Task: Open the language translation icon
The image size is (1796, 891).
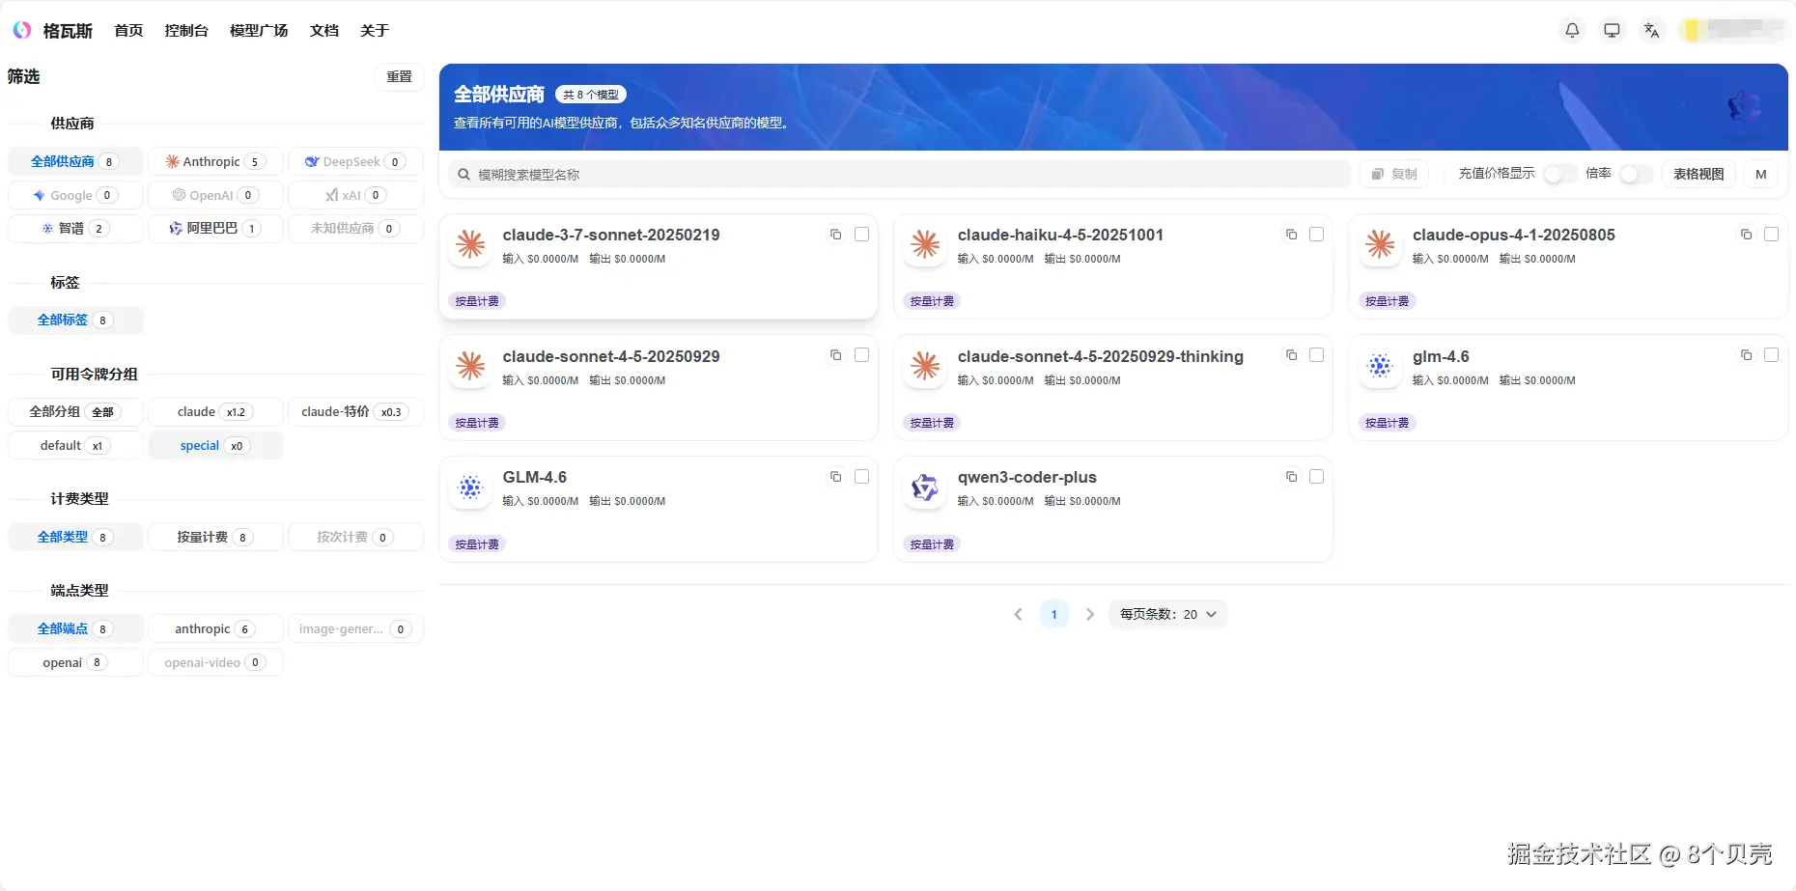Action: pos(1651,31)
